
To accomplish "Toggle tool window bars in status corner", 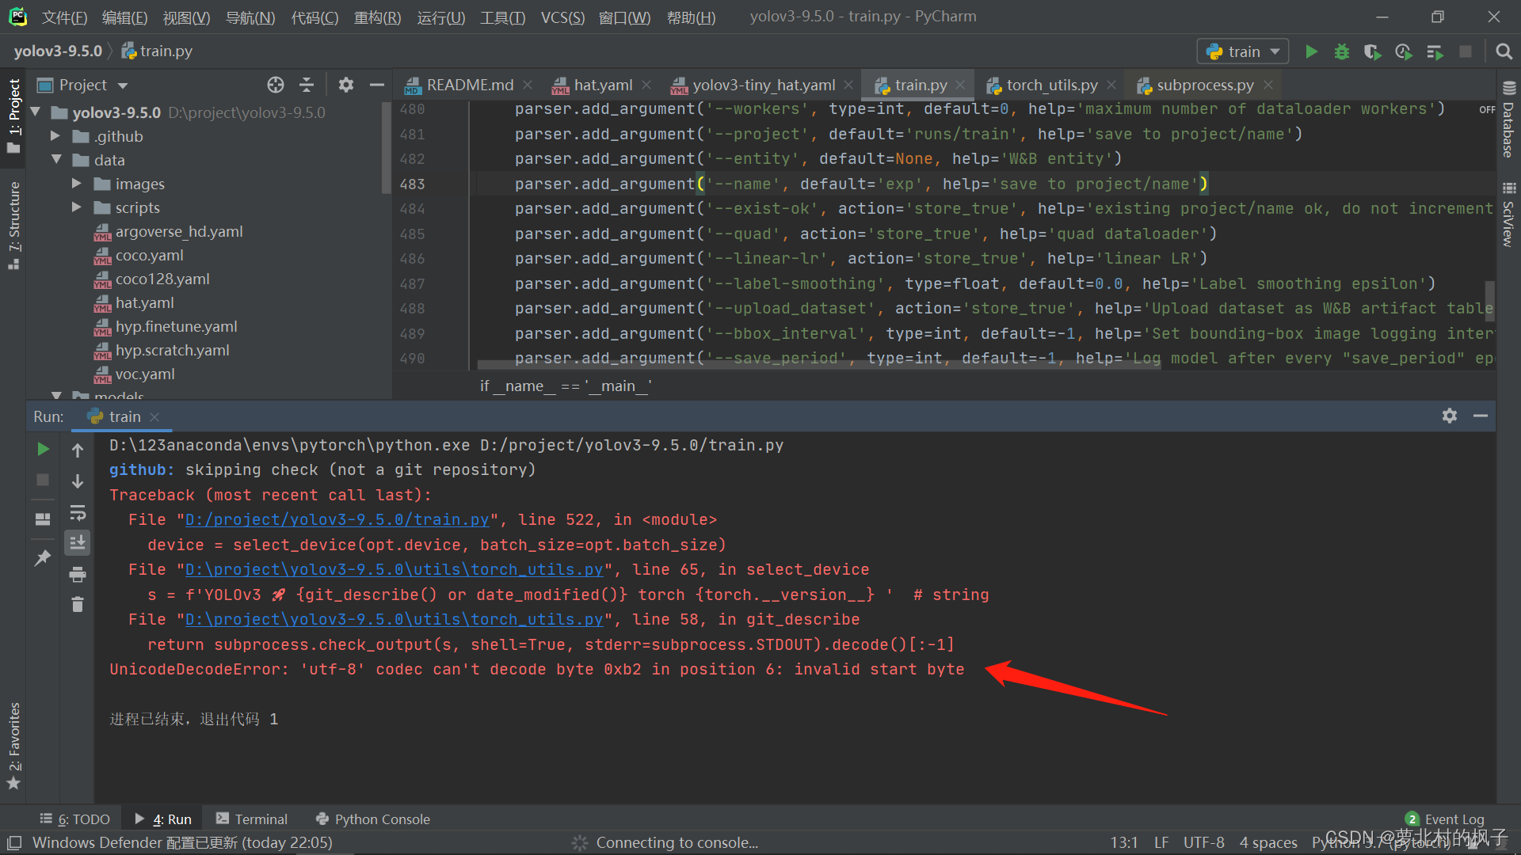I will pos(14,842).
